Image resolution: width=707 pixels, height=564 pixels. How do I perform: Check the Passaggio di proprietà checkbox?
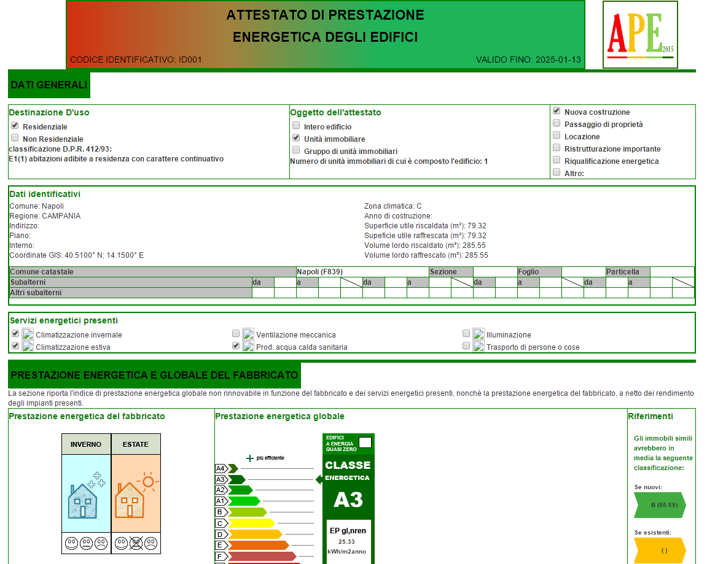click(557, 123)
